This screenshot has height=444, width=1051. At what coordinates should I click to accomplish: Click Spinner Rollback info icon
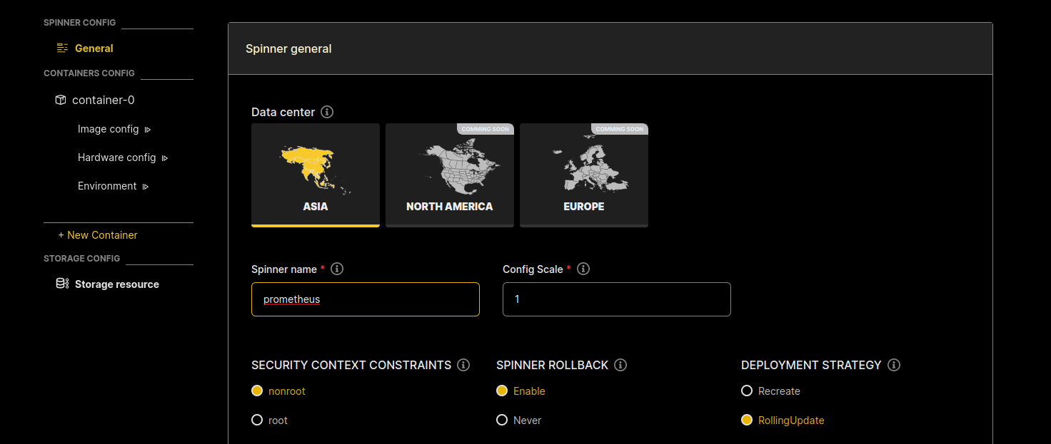tap(620, 365)
